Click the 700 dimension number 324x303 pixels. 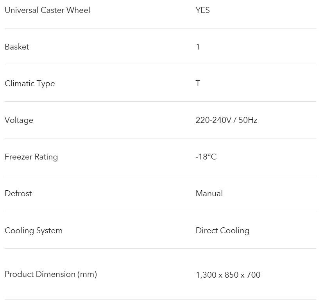click(x=254, y=275)
